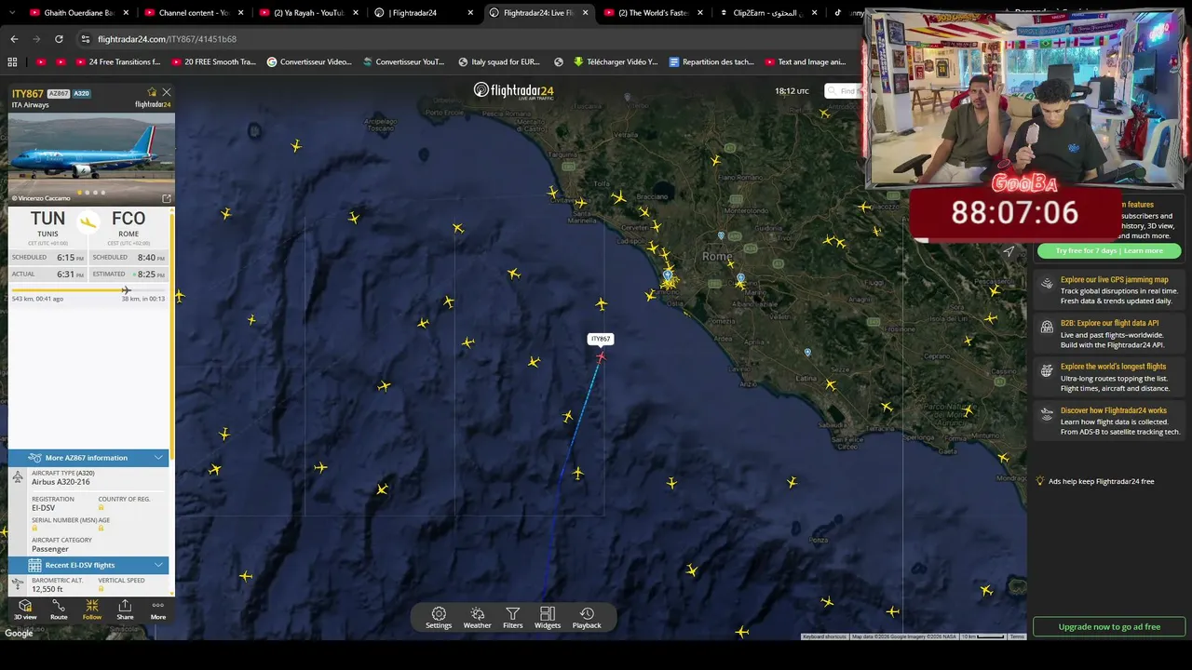
Task: Open the Share options icon
Action: point(125,610)
